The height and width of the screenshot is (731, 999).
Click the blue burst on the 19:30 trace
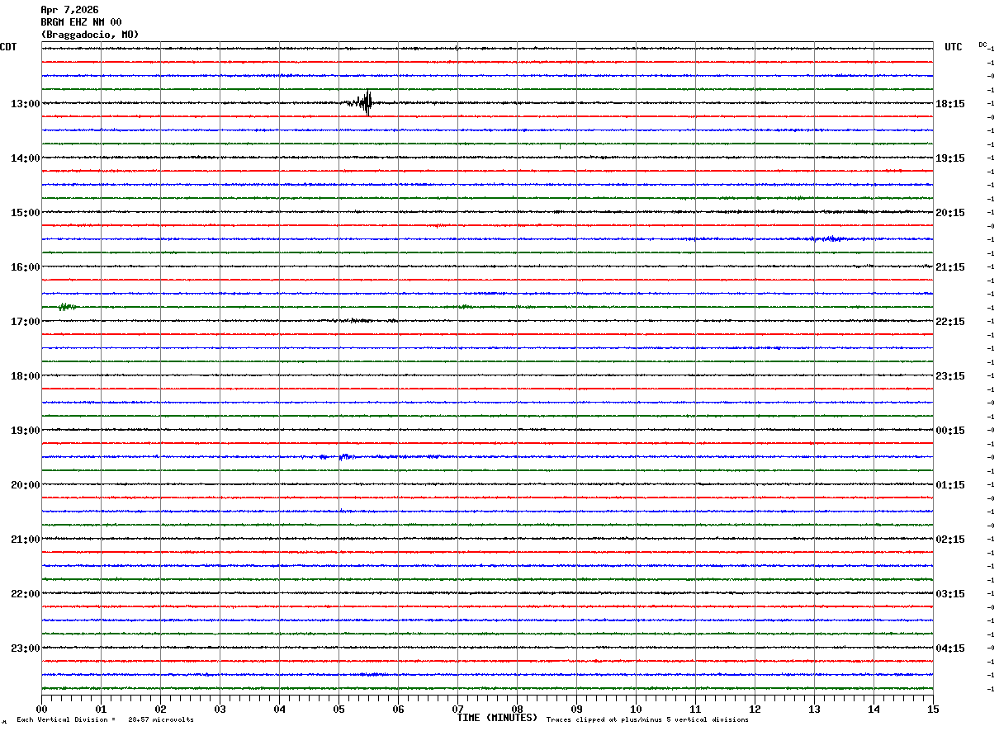pyautogui.click(x=347, y=456)
